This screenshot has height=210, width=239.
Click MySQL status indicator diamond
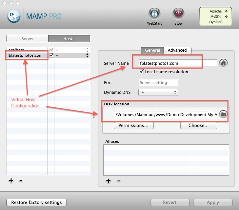click(226, 17)
